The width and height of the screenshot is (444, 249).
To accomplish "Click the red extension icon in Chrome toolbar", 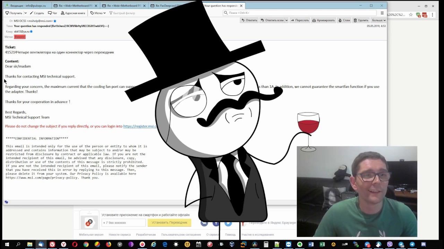I will tap(425, 15).
